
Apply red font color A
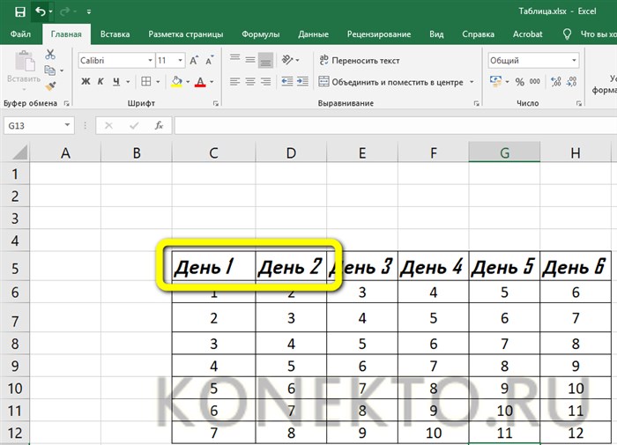pyautogui.click(x=200, y=82)
